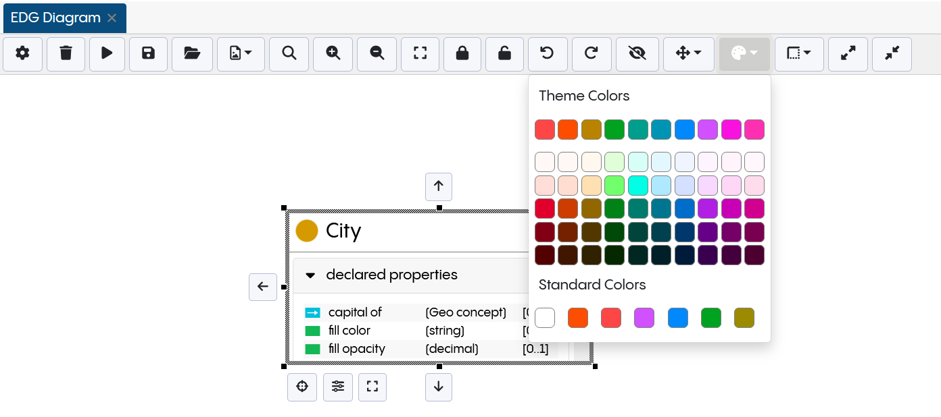Click the undo arrow icon

pos(547,54)
